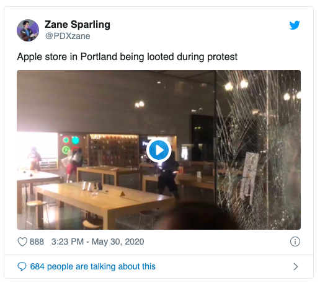Click the 888 likes count
The width and height of the screenshot is (320, 283).
point(37,242)
